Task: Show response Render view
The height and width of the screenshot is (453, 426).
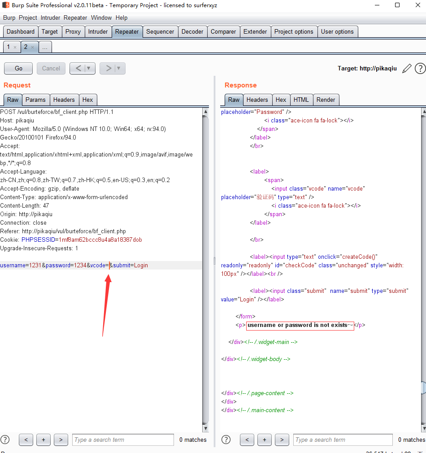Action: [x=326, y=100]
